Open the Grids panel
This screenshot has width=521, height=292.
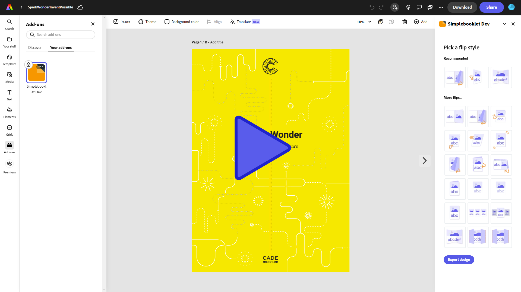9,130
